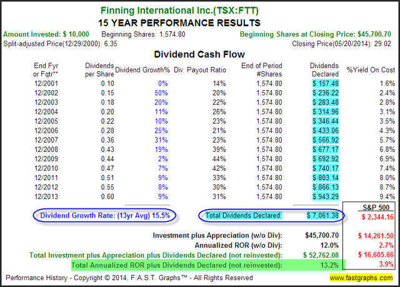Select Split-adjusted Price(12/29/2000): 6.35
400x287 pixels.
pos(60,44)
